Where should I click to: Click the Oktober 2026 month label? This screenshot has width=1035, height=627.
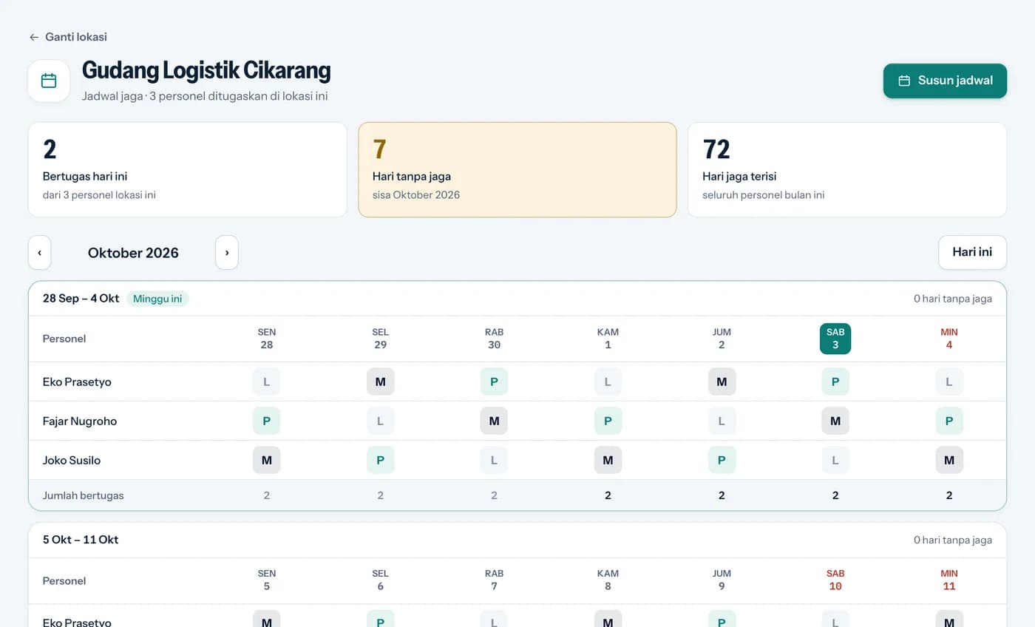[x=133, y=253]
